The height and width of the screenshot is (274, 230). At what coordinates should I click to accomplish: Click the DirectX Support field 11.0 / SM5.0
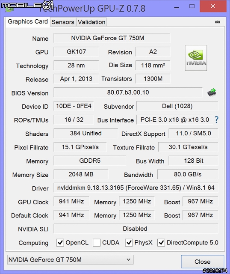[x=193, y=133]
